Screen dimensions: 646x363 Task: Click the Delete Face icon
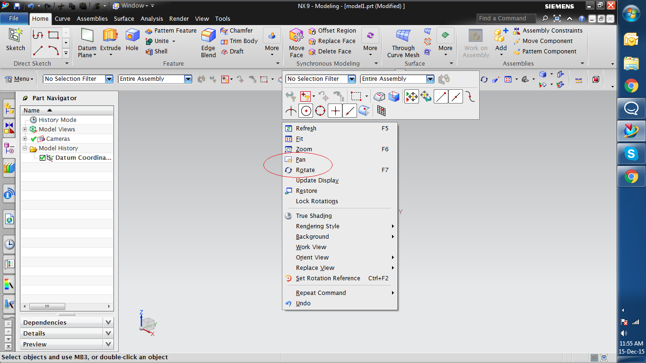pos(313,52)
